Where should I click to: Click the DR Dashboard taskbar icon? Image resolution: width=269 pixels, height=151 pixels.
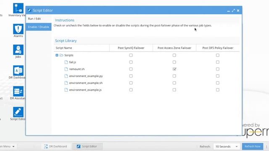[46, 146]
